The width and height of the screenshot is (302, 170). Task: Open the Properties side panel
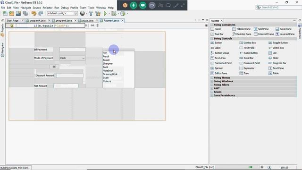(300, 32)
